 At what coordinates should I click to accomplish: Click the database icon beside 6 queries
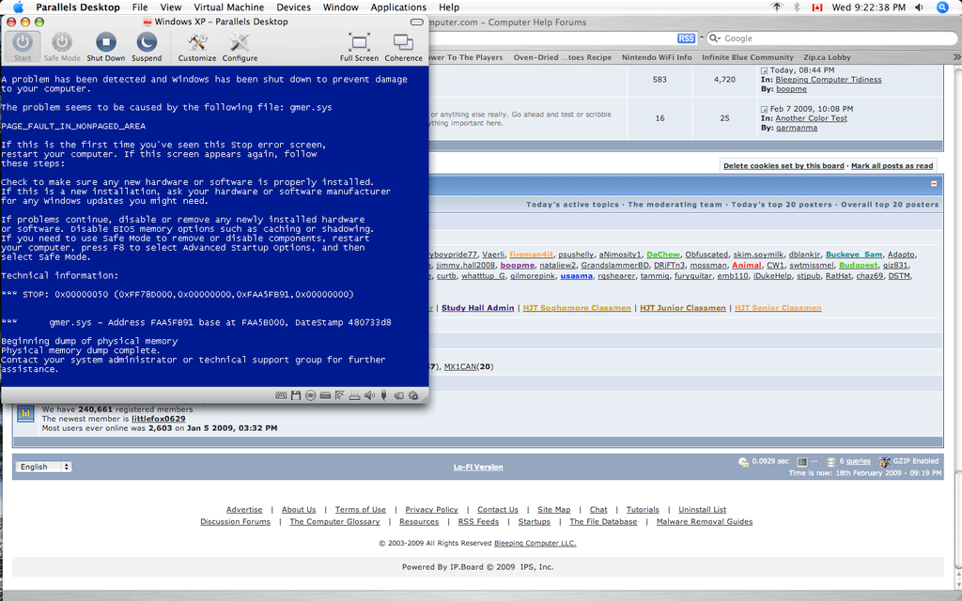coord(831,461)
